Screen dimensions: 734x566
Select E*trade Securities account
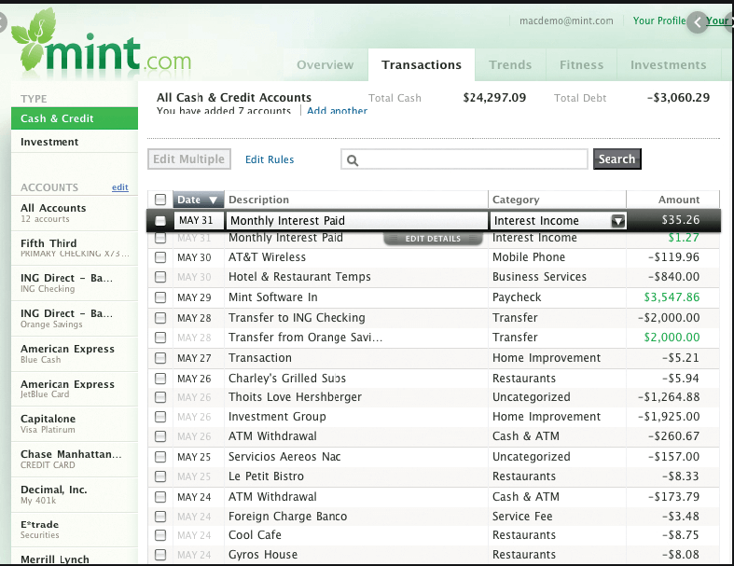pyautogui.click(x=75, y=530)
